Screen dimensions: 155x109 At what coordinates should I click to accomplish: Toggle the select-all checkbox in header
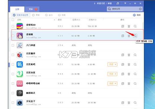tap(13, 20)
